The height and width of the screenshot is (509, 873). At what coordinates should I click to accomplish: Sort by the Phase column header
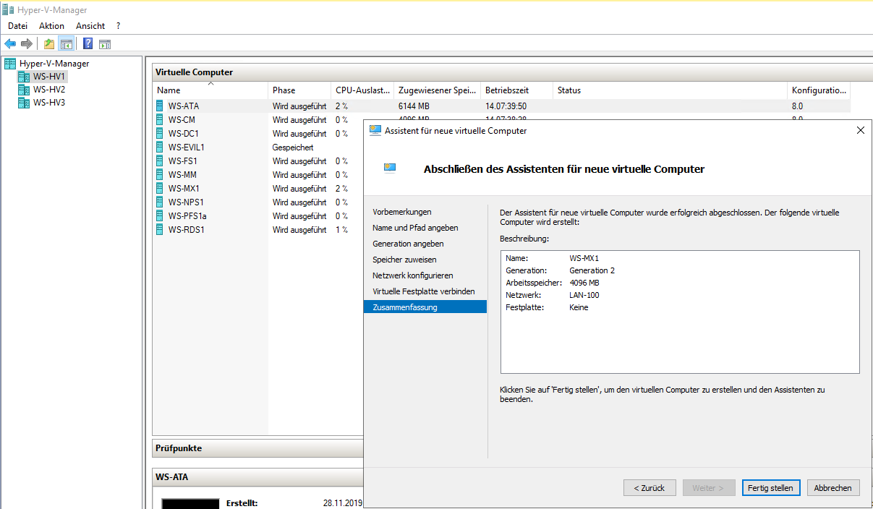(x=300, y=90)
